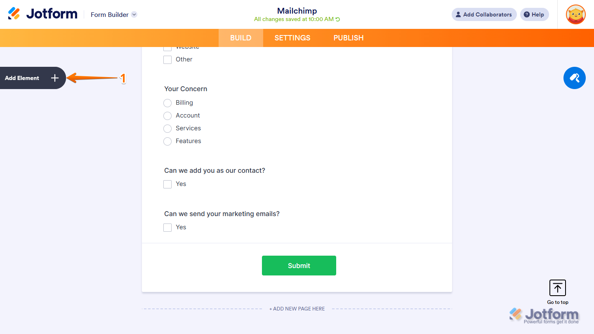Check Yes for marketing emails
The image size is (594, 334).
(x=167, y=227)
